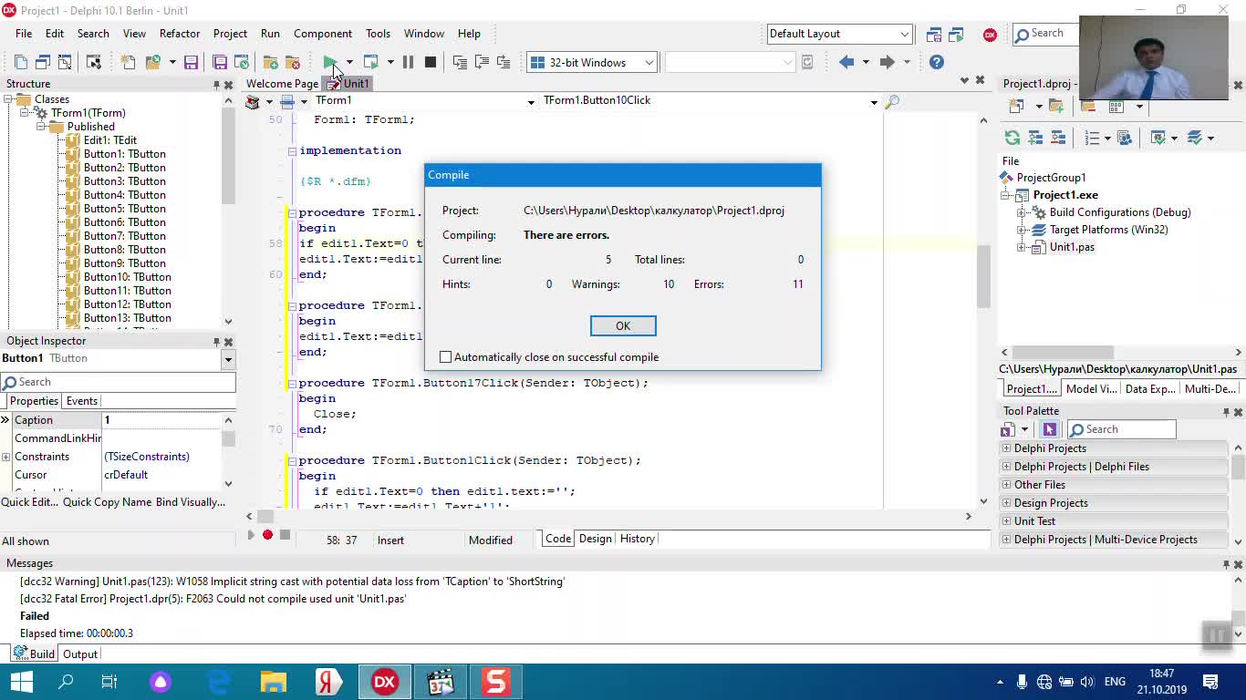Click Quick Copy Name link
1246x700 pixels.
point(108,502)
